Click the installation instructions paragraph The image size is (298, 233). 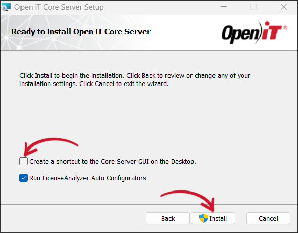coord(135,80)
